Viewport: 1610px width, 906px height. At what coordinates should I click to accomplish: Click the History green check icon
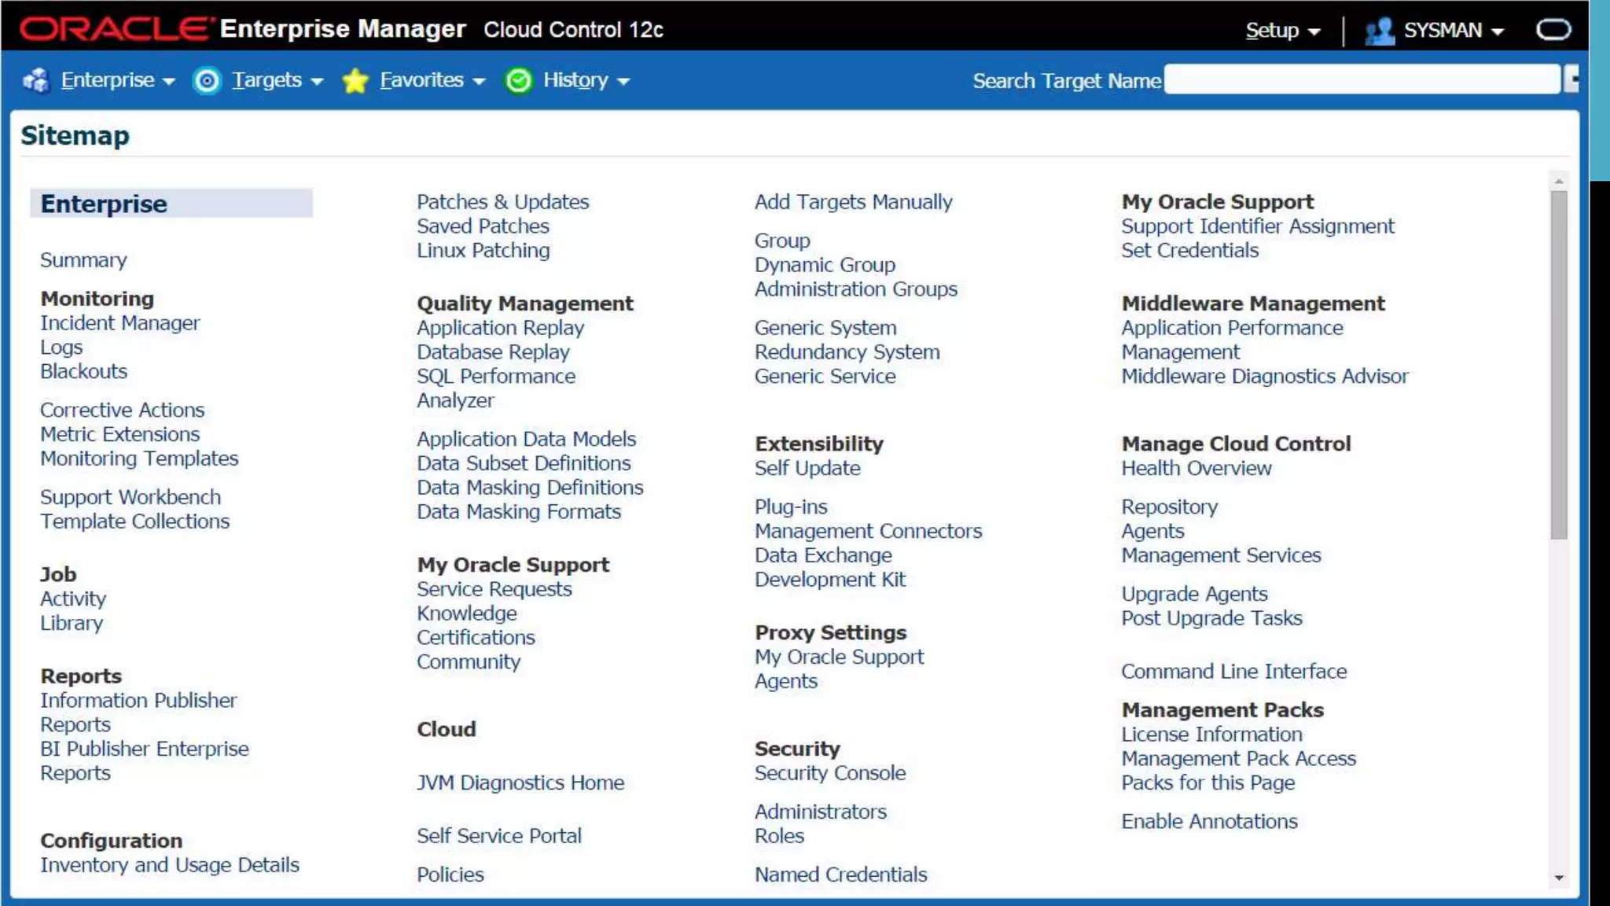[x=518, y=80]
